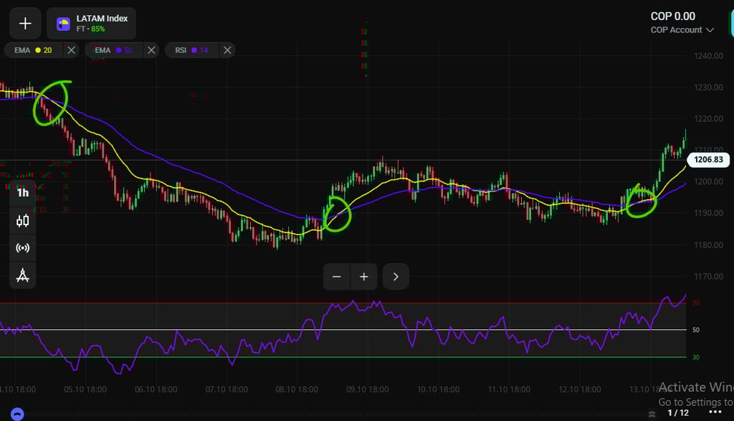Click the 1170.00 price axis label
The width and height of the screenshot is (734, 421).
(x=708, y=276)
